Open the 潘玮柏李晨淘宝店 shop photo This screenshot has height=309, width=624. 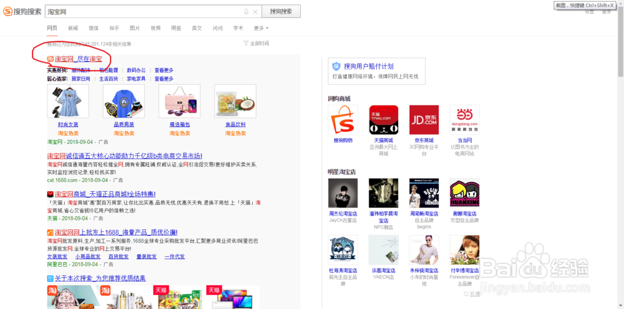(x=384, y=193)
